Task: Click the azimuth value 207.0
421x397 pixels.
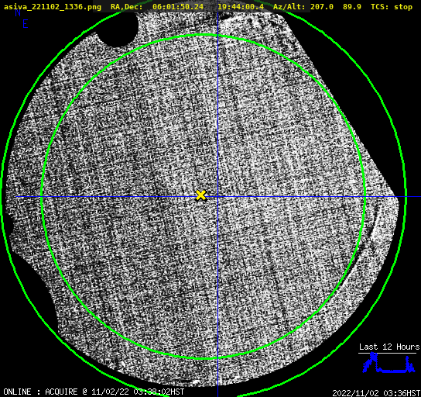Action: click(322, 7)
